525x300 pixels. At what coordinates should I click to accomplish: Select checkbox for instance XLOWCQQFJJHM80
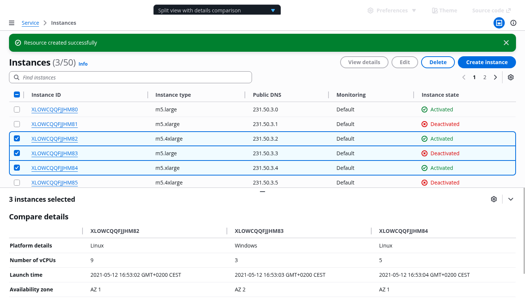(x=17, y=109)
